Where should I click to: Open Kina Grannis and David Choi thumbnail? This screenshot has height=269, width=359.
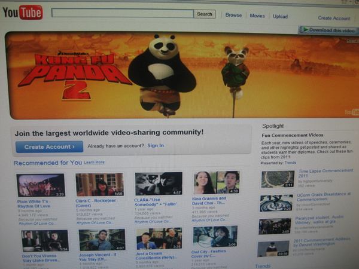216,183
